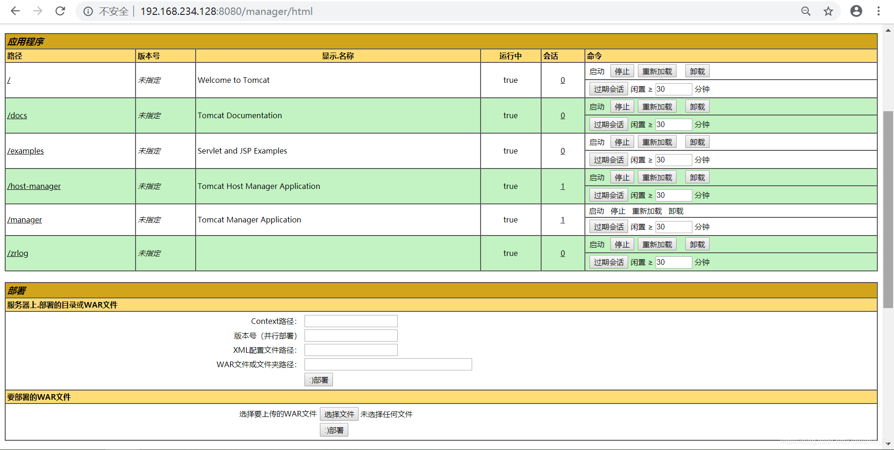
Task: Reload (重新加载) the /examples application
Action: [657, 142]
